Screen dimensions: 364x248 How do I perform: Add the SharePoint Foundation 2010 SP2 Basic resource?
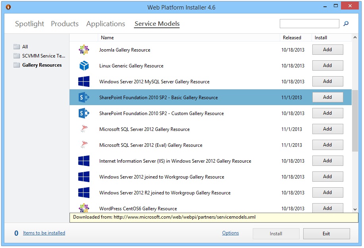click(327, 97)
